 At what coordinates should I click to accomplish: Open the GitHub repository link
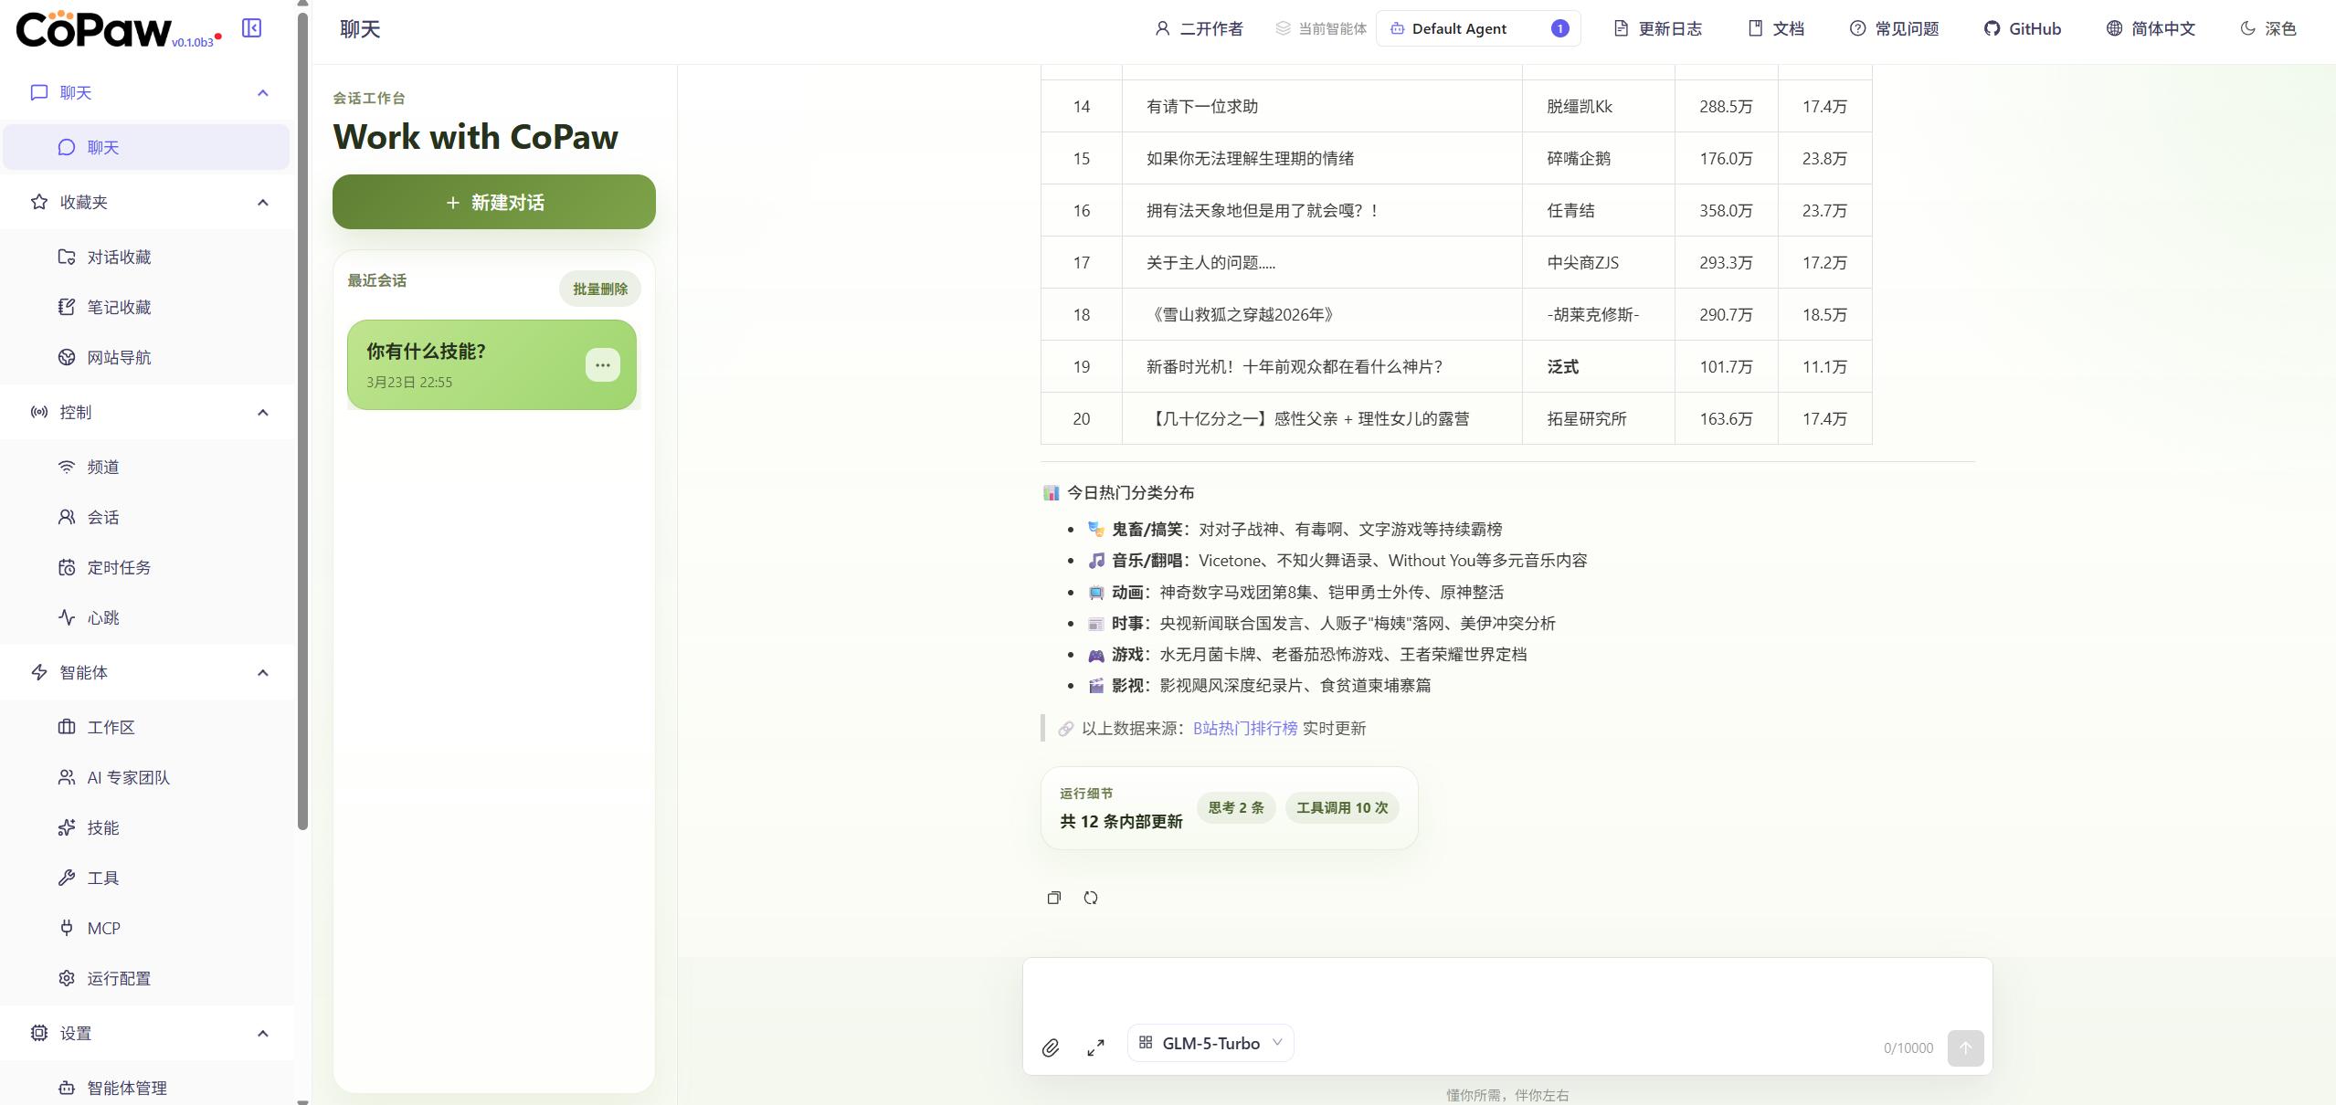[2022, 28]
